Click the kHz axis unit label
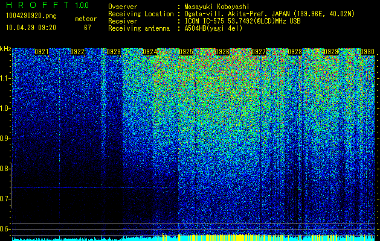Viewport: 380px width, 241px height. pos(5,49)
